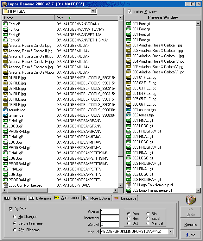Click the green sort arrow in Path column

(x=70, y=18)
